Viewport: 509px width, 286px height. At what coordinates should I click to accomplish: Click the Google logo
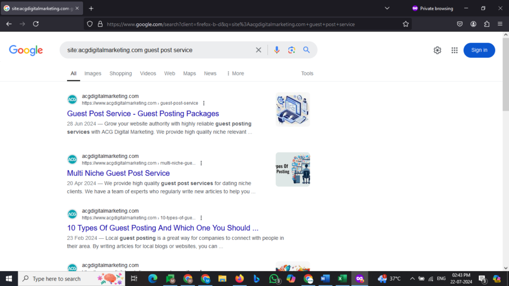pos(26,50)
